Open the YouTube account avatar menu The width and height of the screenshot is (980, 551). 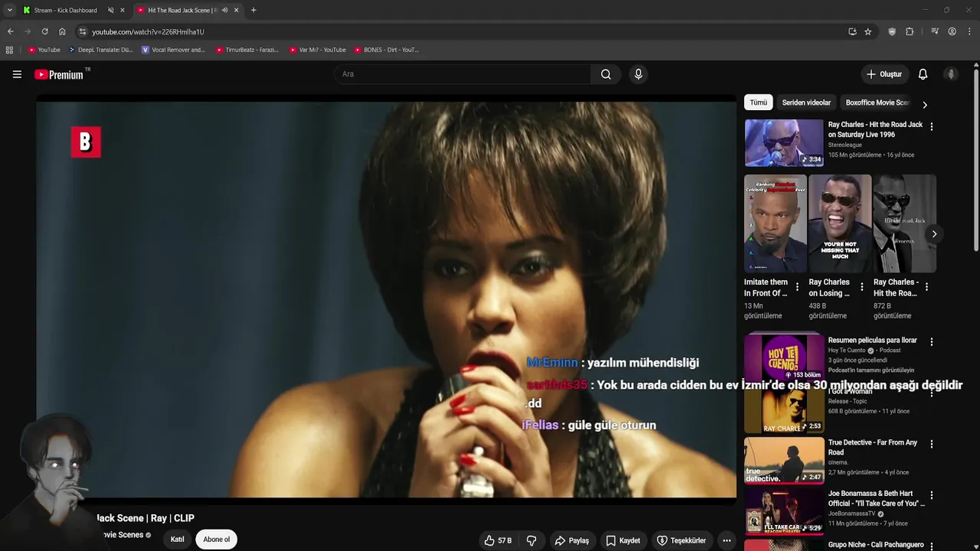click(951, 74)
